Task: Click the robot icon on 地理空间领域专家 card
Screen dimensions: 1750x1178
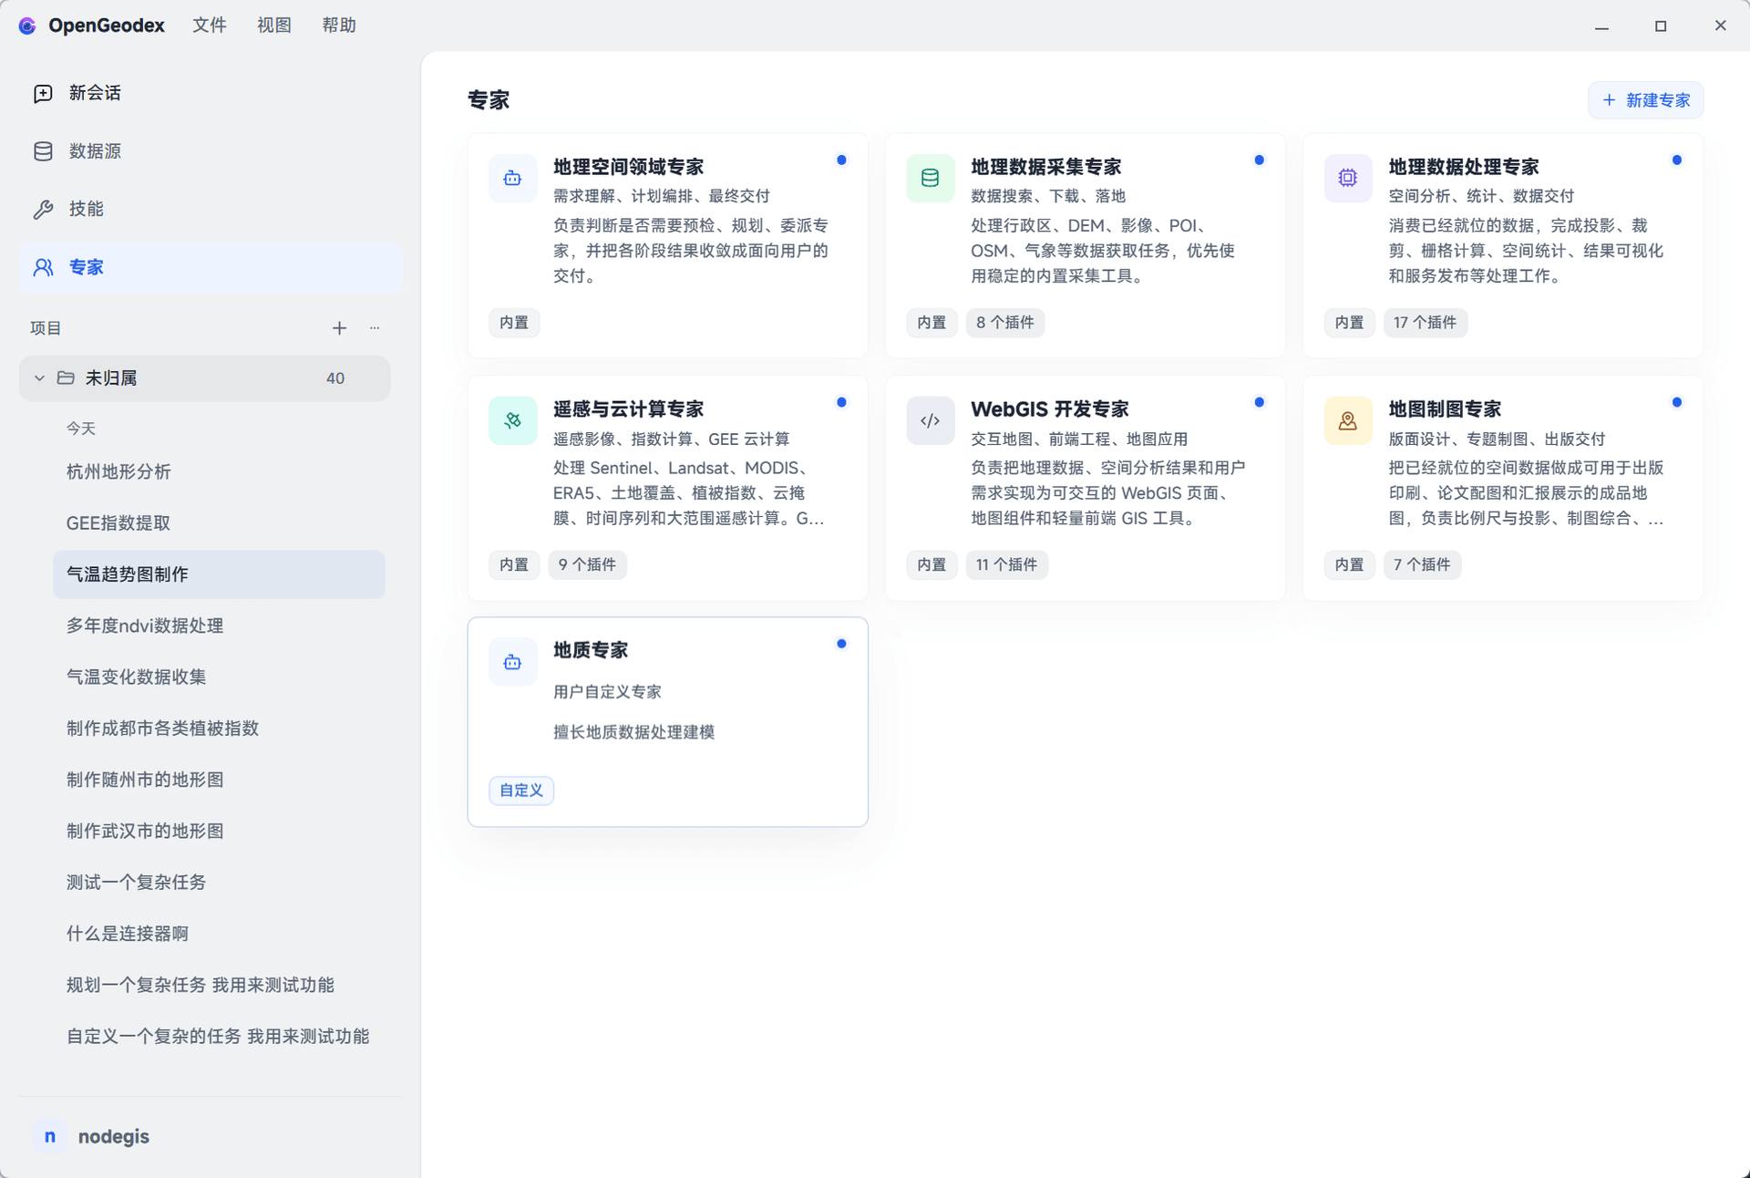Action: 512,179
